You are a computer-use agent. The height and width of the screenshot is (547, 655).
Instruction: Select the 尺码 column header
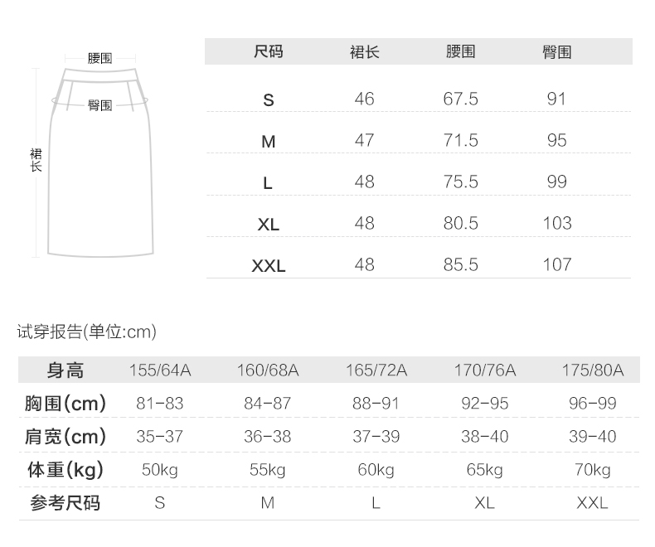(268, 52)
